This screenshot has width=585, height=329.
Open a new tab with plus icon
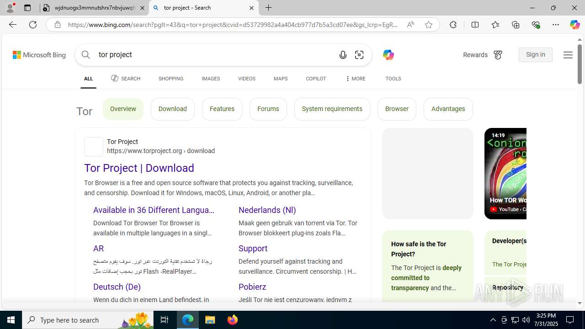pos(269,8)
